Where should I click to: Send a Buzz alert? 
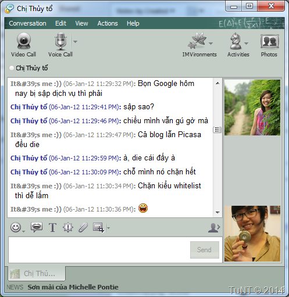68,227
